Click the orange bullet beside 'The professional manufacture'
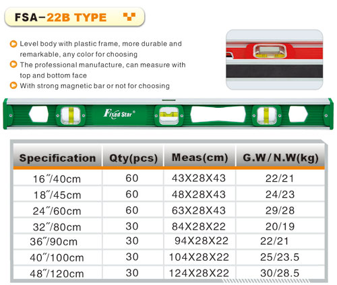 (x=13, y=65)
